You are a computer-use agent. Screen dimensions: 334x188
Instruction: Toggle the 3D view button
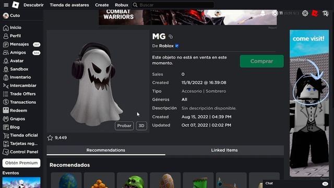pos(141,126)
